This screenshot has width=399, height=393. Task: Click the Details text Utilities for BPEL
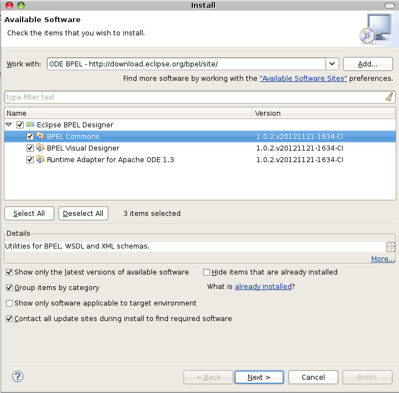pos(77,246)
